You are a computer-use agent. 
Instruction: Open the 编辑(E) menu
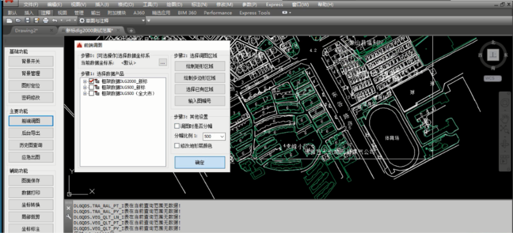pos(55,5)
